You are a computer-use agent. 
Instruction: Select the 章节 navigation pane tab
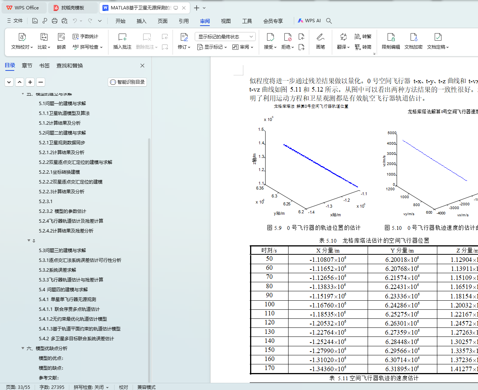pyautogui.click(x=27, y=66)
